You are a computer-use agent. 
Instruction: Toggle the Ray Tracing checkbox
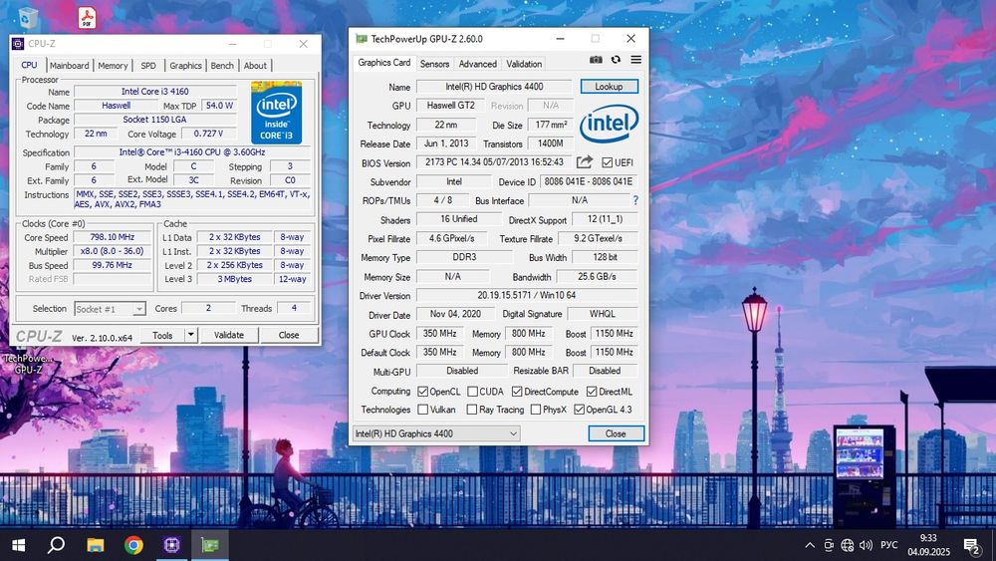pos(472,410)
